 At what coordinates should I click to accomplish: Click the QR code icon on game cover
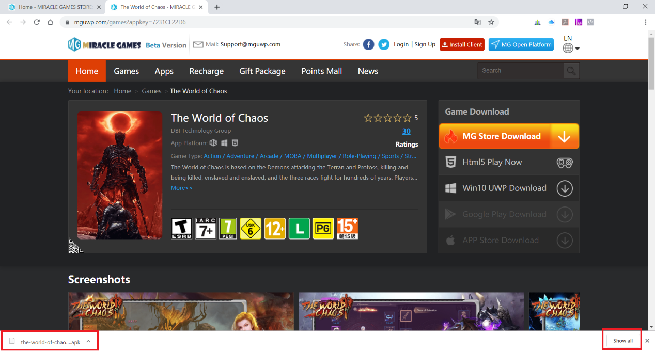pyautogui.click(x=76, y=245)
